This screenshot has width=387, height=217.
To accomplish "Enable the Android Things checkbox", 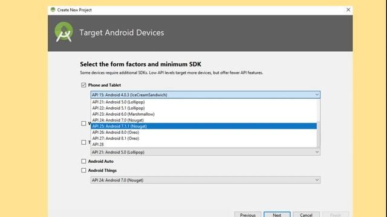I will 83,170.
